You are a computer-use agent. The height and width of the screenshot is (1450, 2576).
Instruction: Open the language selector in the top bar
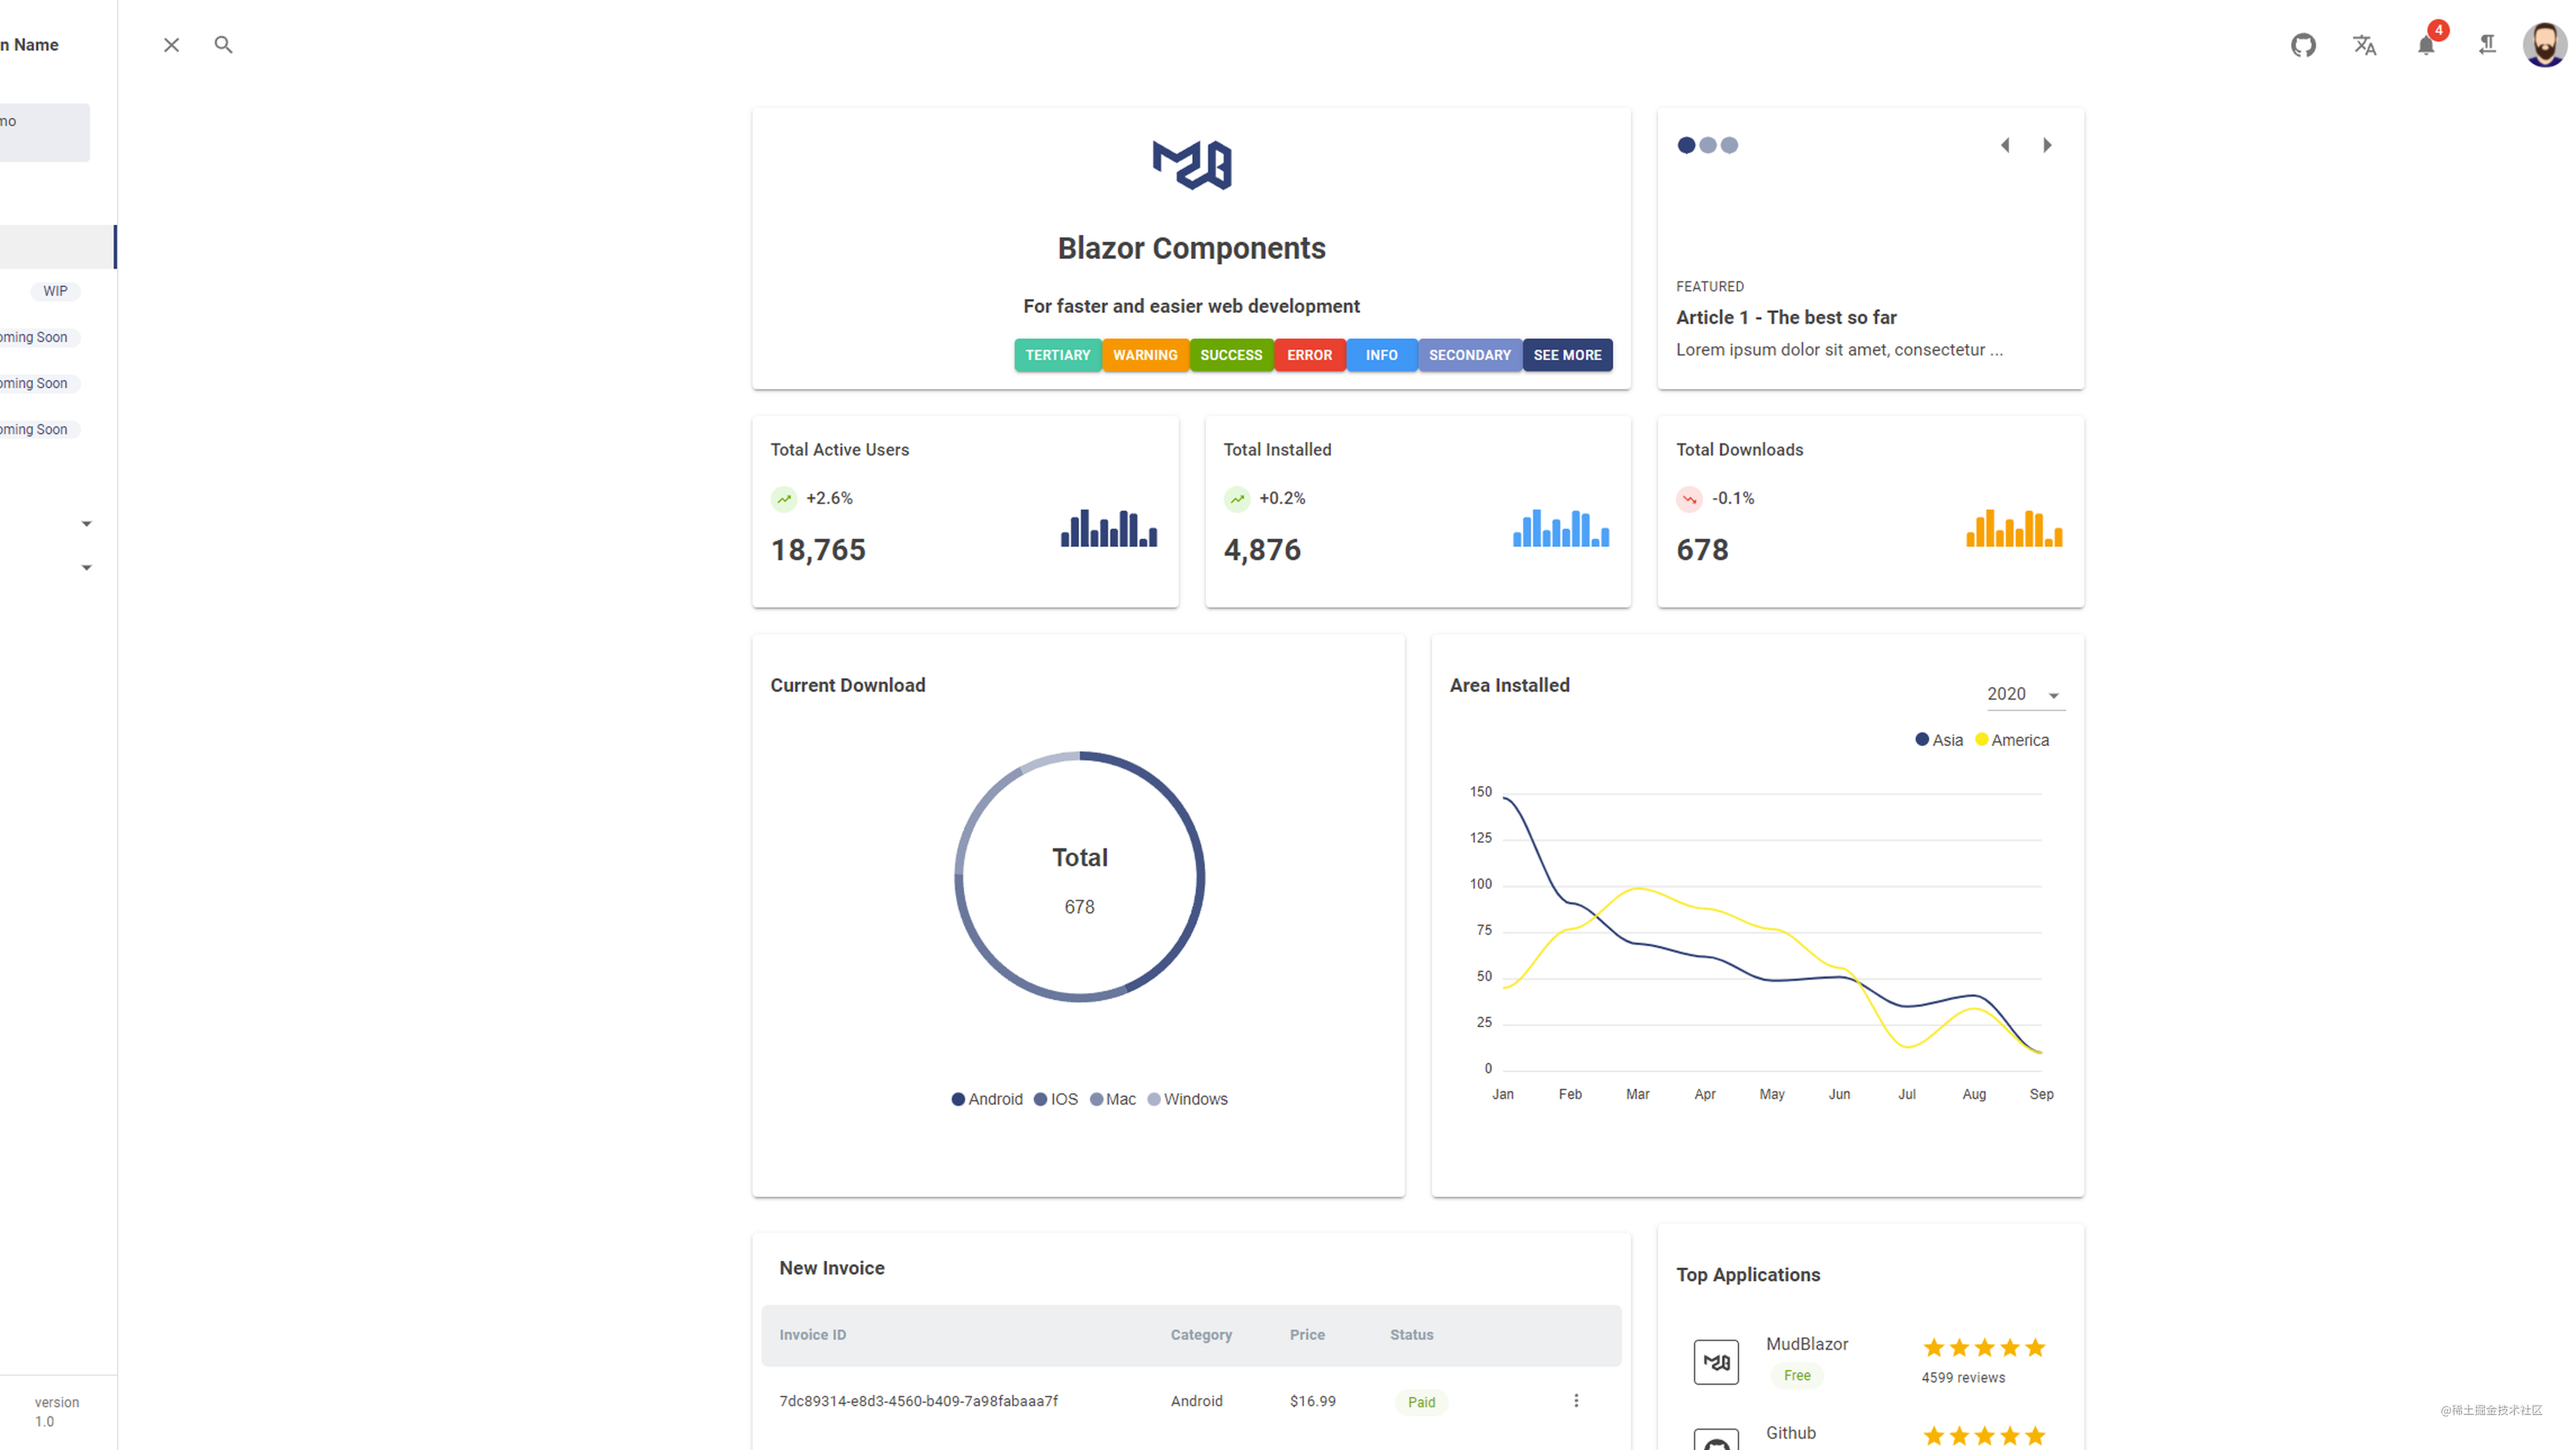point(2364,45)
